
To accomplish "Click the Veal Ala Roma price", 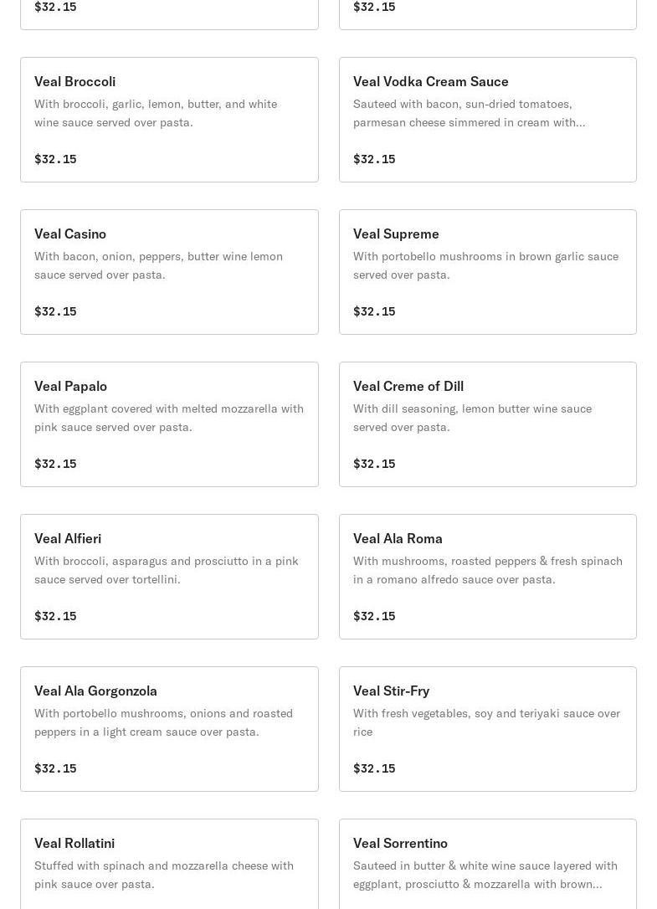I will click(x=374, y=616).
